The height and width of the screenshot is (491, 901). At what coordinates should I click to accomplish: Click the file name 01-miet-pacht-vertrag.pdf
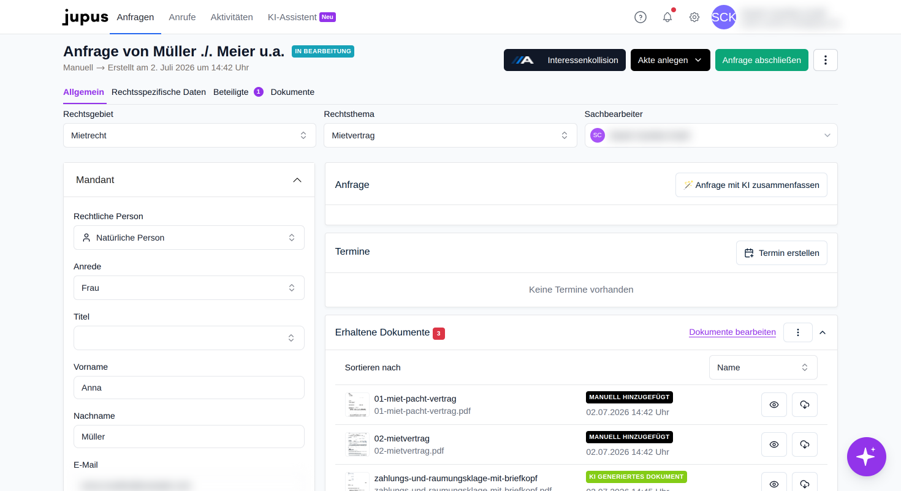pos(422,411)
